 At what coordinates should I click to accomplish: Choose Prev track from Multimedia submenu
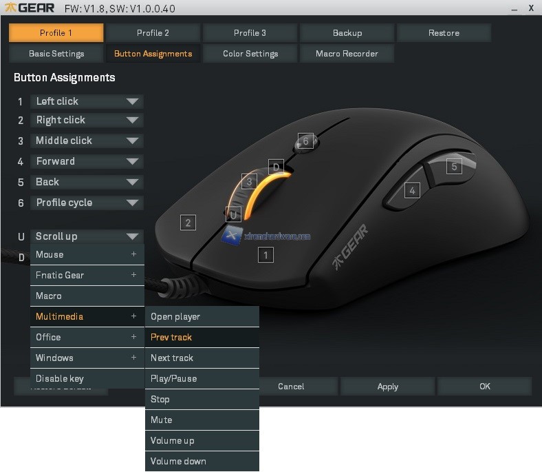[x=202, y=337]
